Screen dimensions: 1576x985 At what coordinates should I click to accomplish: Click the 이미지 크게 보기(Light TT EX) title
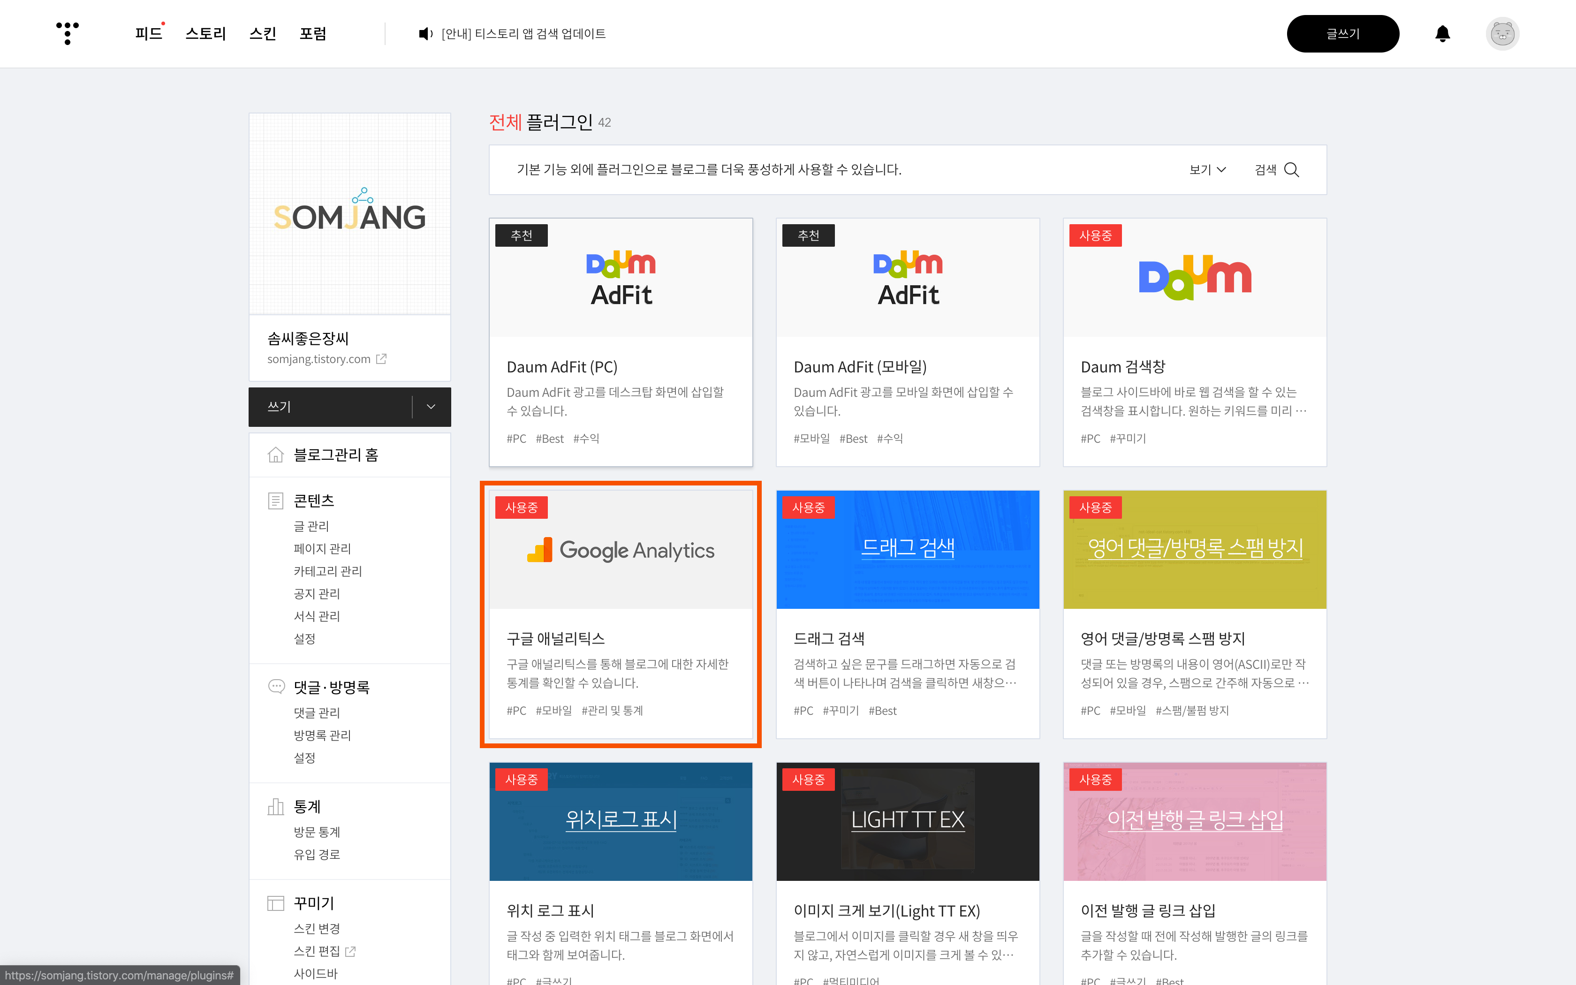[886, 910]
